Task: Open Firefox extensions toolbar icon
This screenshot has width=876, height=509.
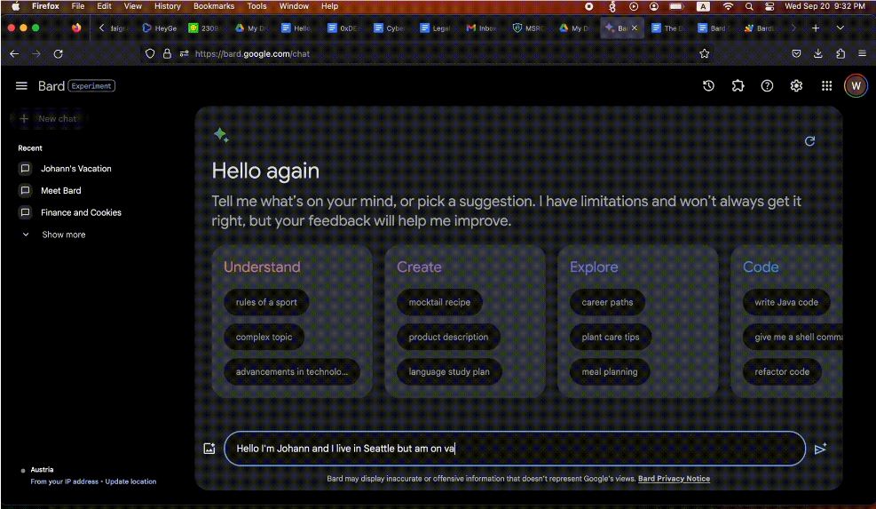Action: [x=840, y=53]
